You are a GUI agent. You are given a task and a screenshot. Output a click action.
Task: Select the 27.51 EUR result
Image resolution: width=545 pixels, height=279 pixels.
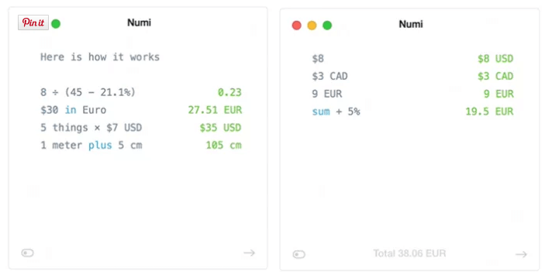click(215, 110)
